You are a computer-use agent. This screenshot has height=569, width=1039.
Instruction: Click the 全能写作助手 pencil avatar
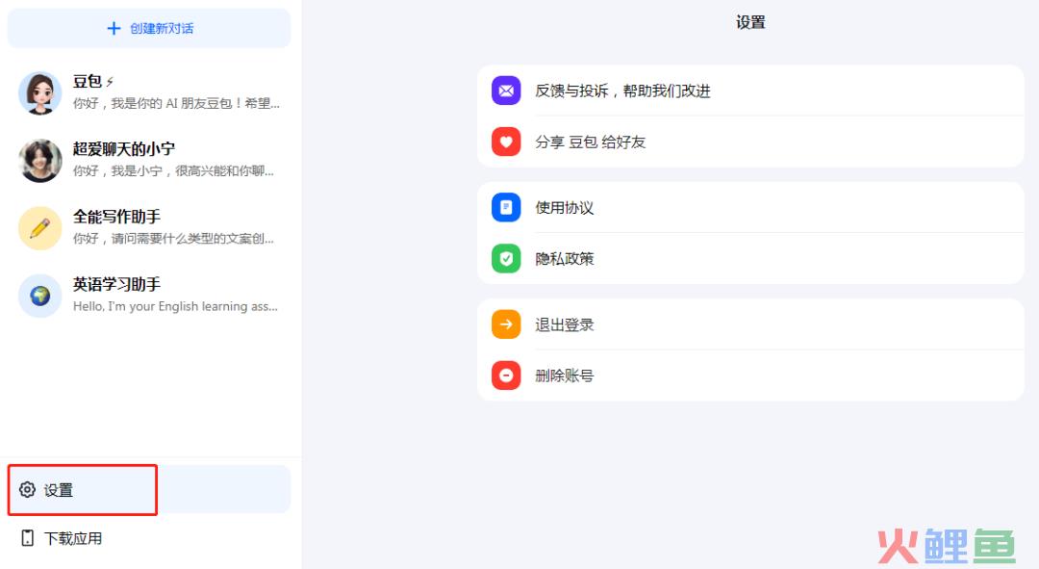pos(39,227)
